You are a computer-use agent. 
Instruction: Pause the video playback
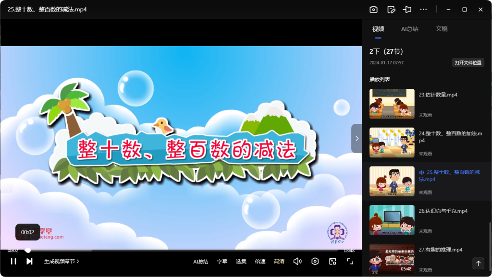(13, 261)
